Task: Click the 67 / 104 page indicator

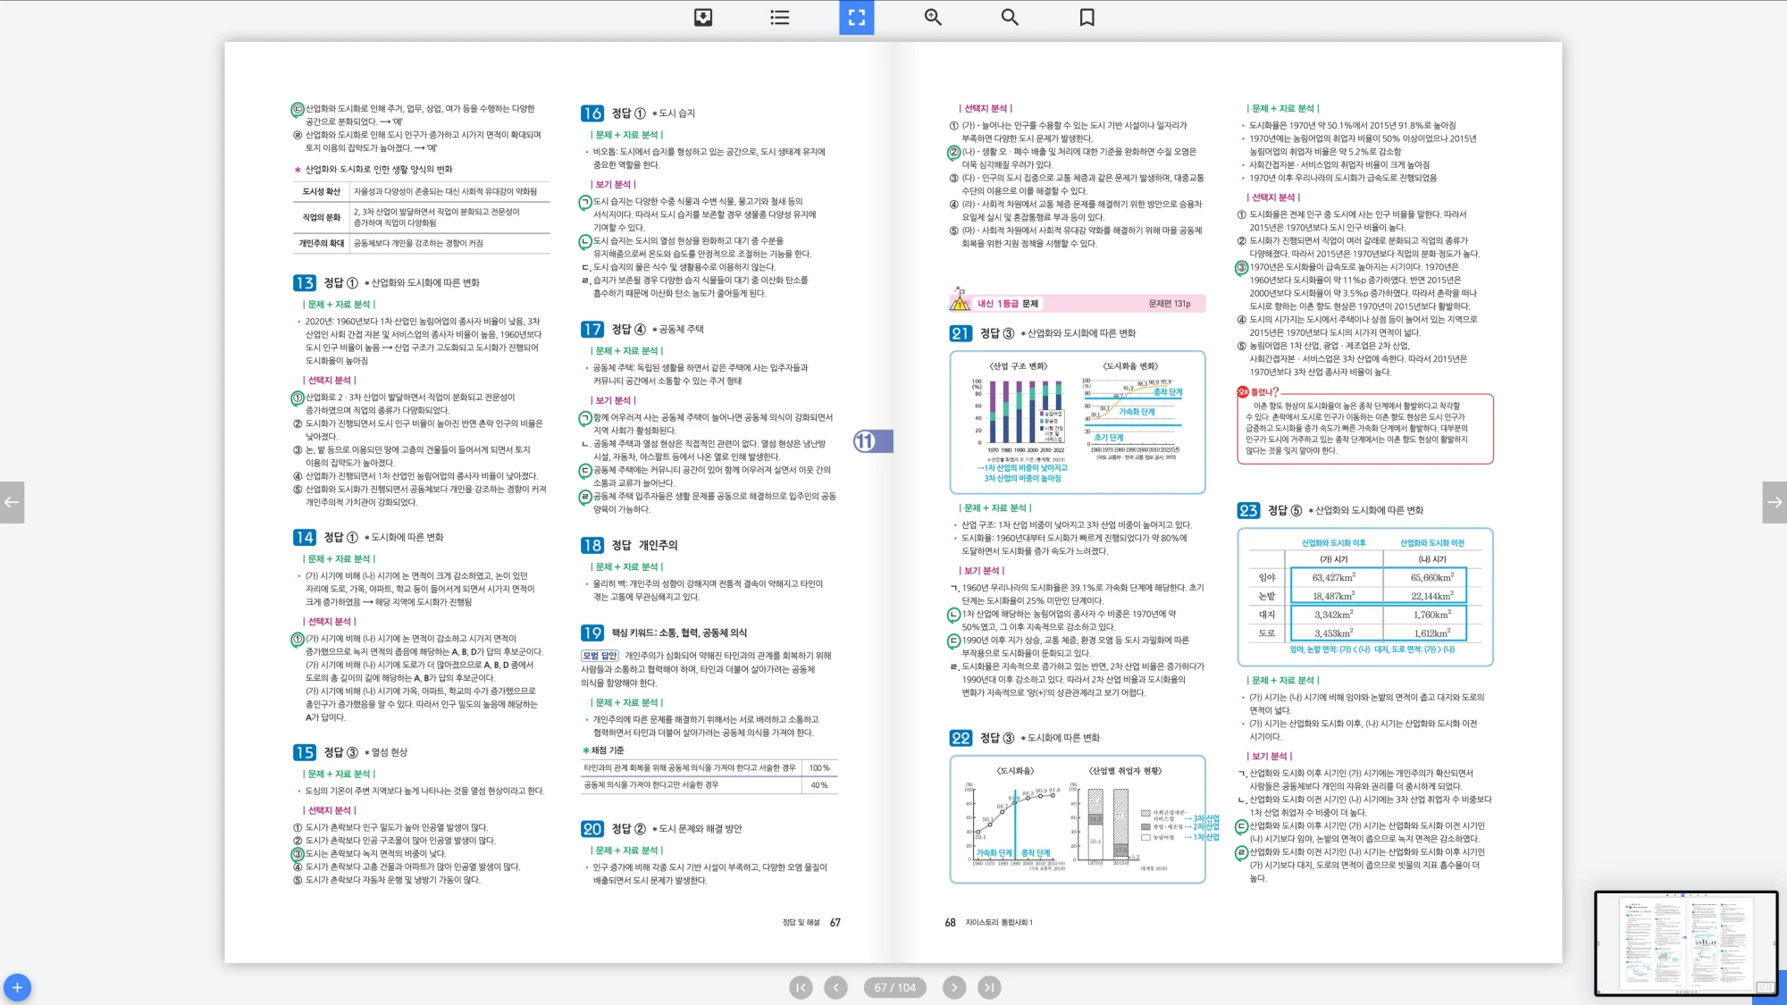Action: (x=894, y=987)
